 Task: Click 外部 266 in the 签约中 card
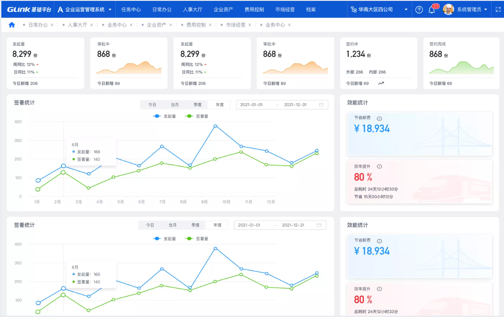(x=355, y=72)
